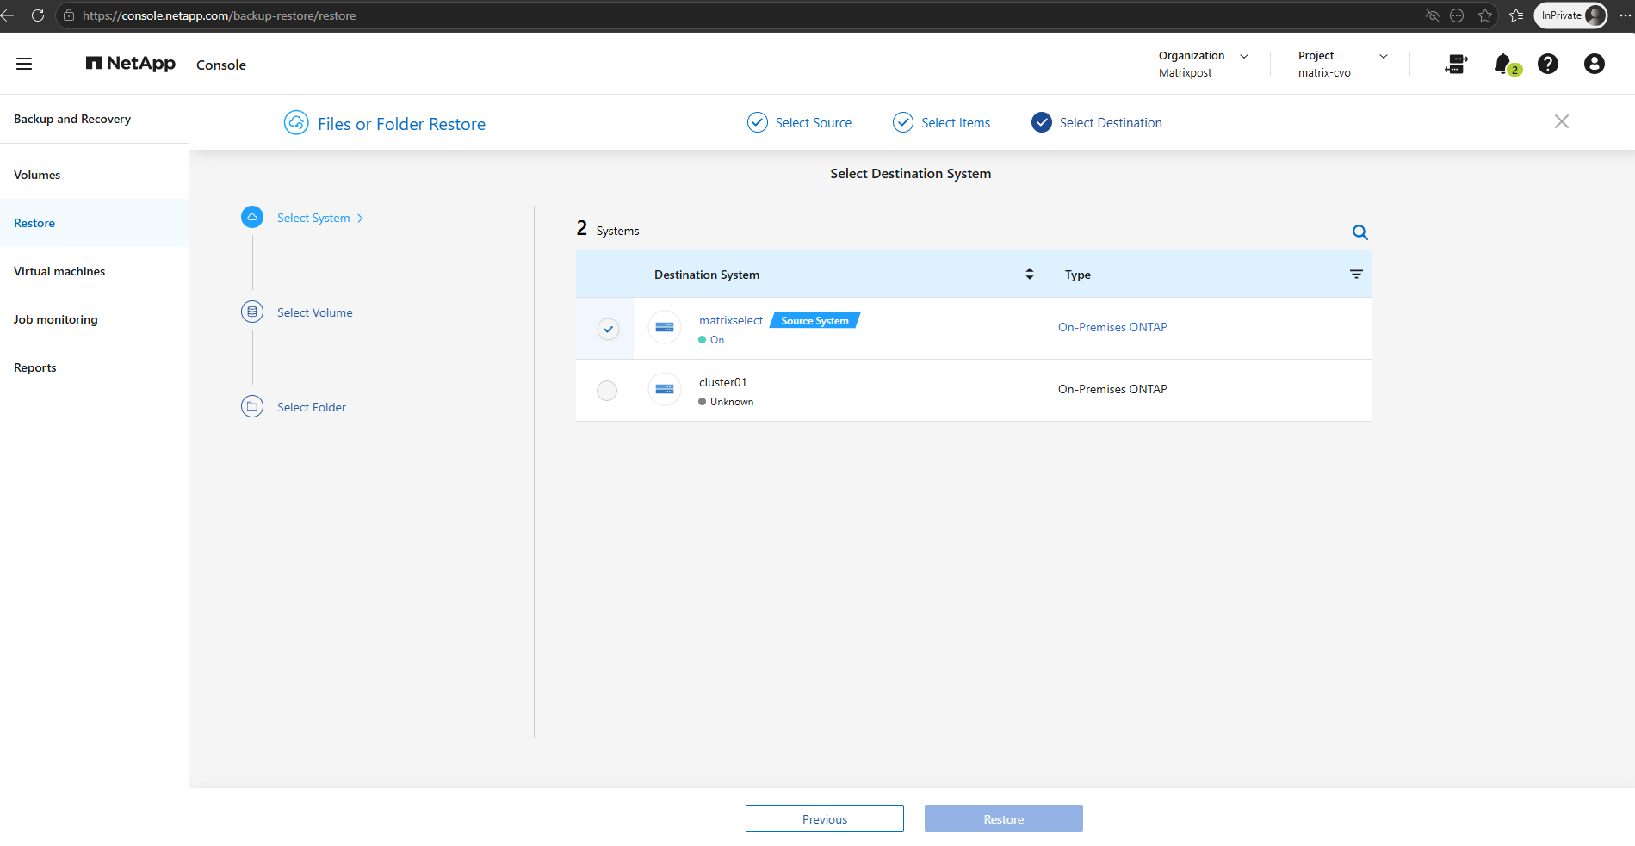Click the Restore button
Screen dimensions: 1635x846
(1004, 818)
